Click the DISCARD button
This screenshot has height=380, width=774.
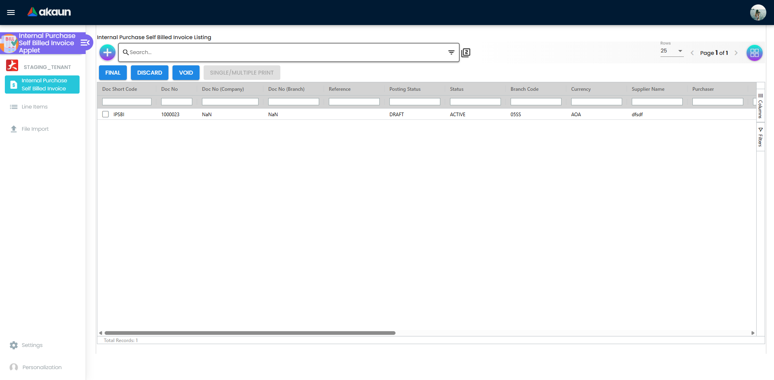(x=149, y=73)
